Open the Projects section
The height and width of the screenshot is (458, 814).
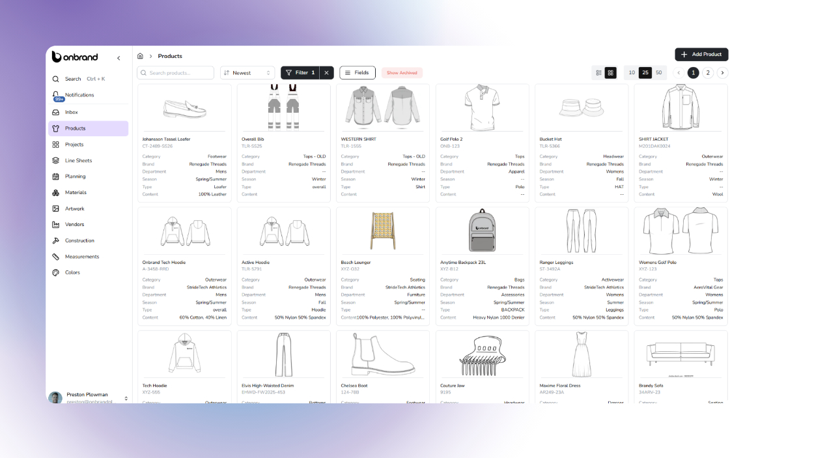[88, 145]
